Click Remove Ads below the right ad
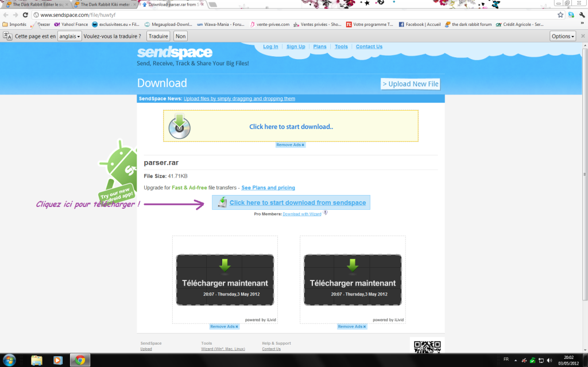Screen dimensions: 588x367 point(352,326)
